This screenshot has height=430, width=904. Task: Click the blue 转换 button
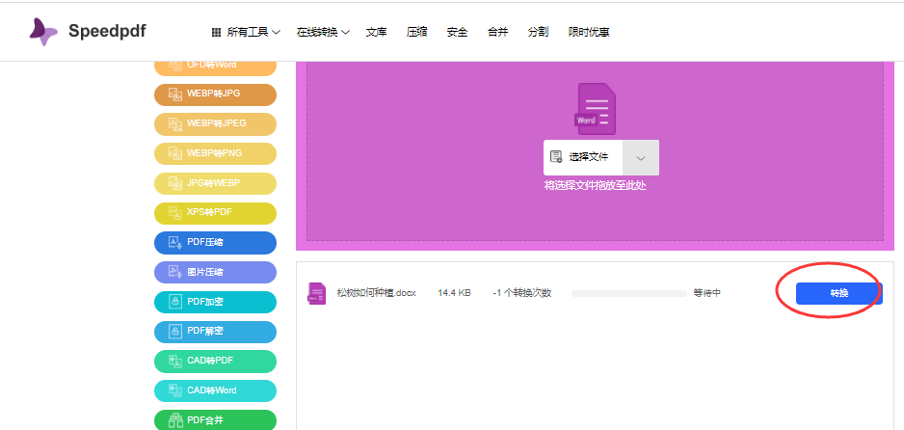coord(838,293)
